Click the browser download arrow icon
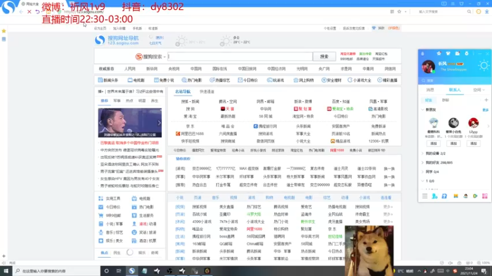This screenshot has width=492, height=276. [x=486, y=12]
